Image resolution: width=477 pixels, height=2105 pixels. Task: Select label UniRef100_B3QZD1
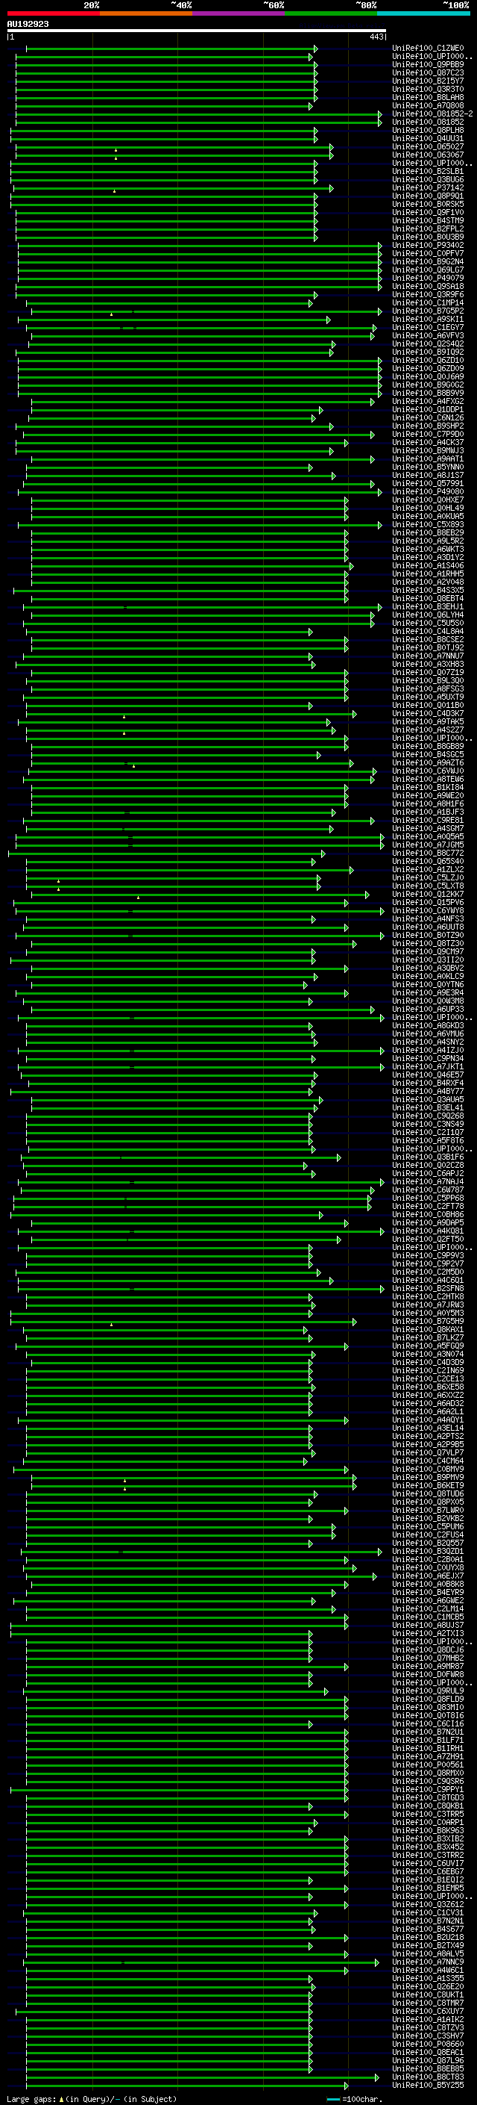point(428,1551)
